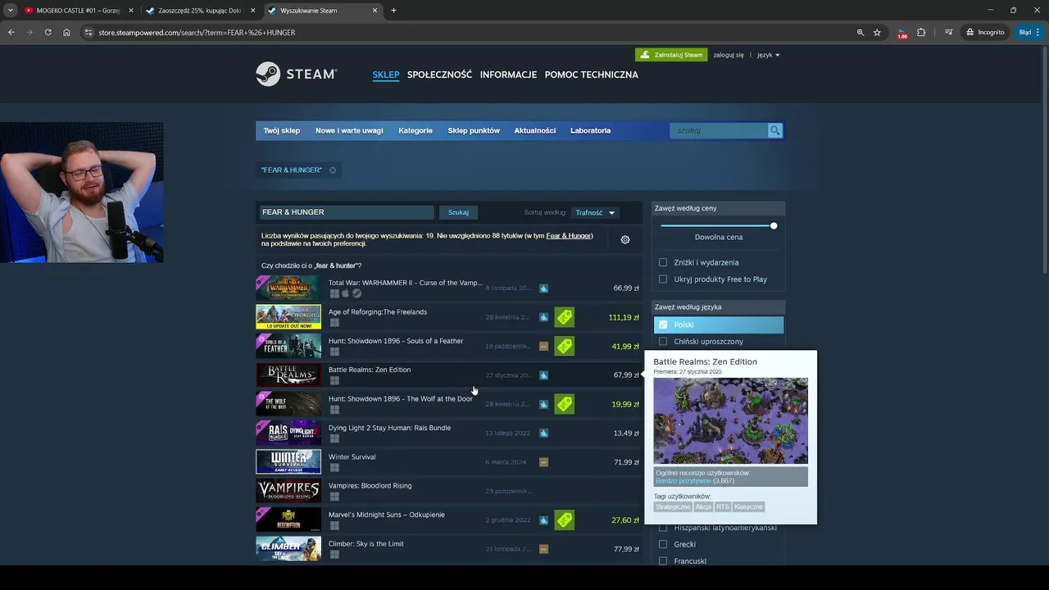
Task: Click the zoom magnifier icon in the address bar
Action: point(860,32)
